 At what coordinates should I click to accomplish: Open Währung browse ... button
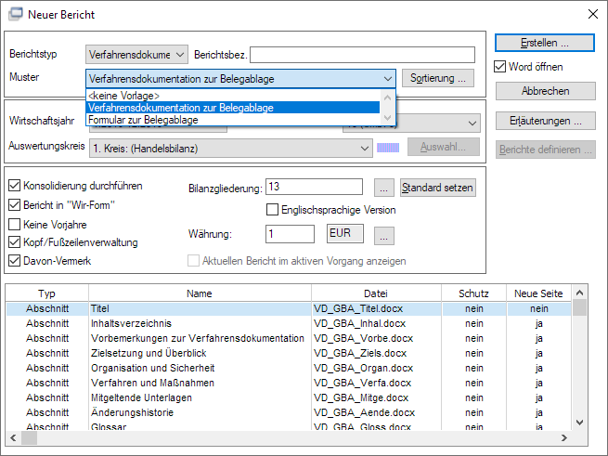coord(384,236)
